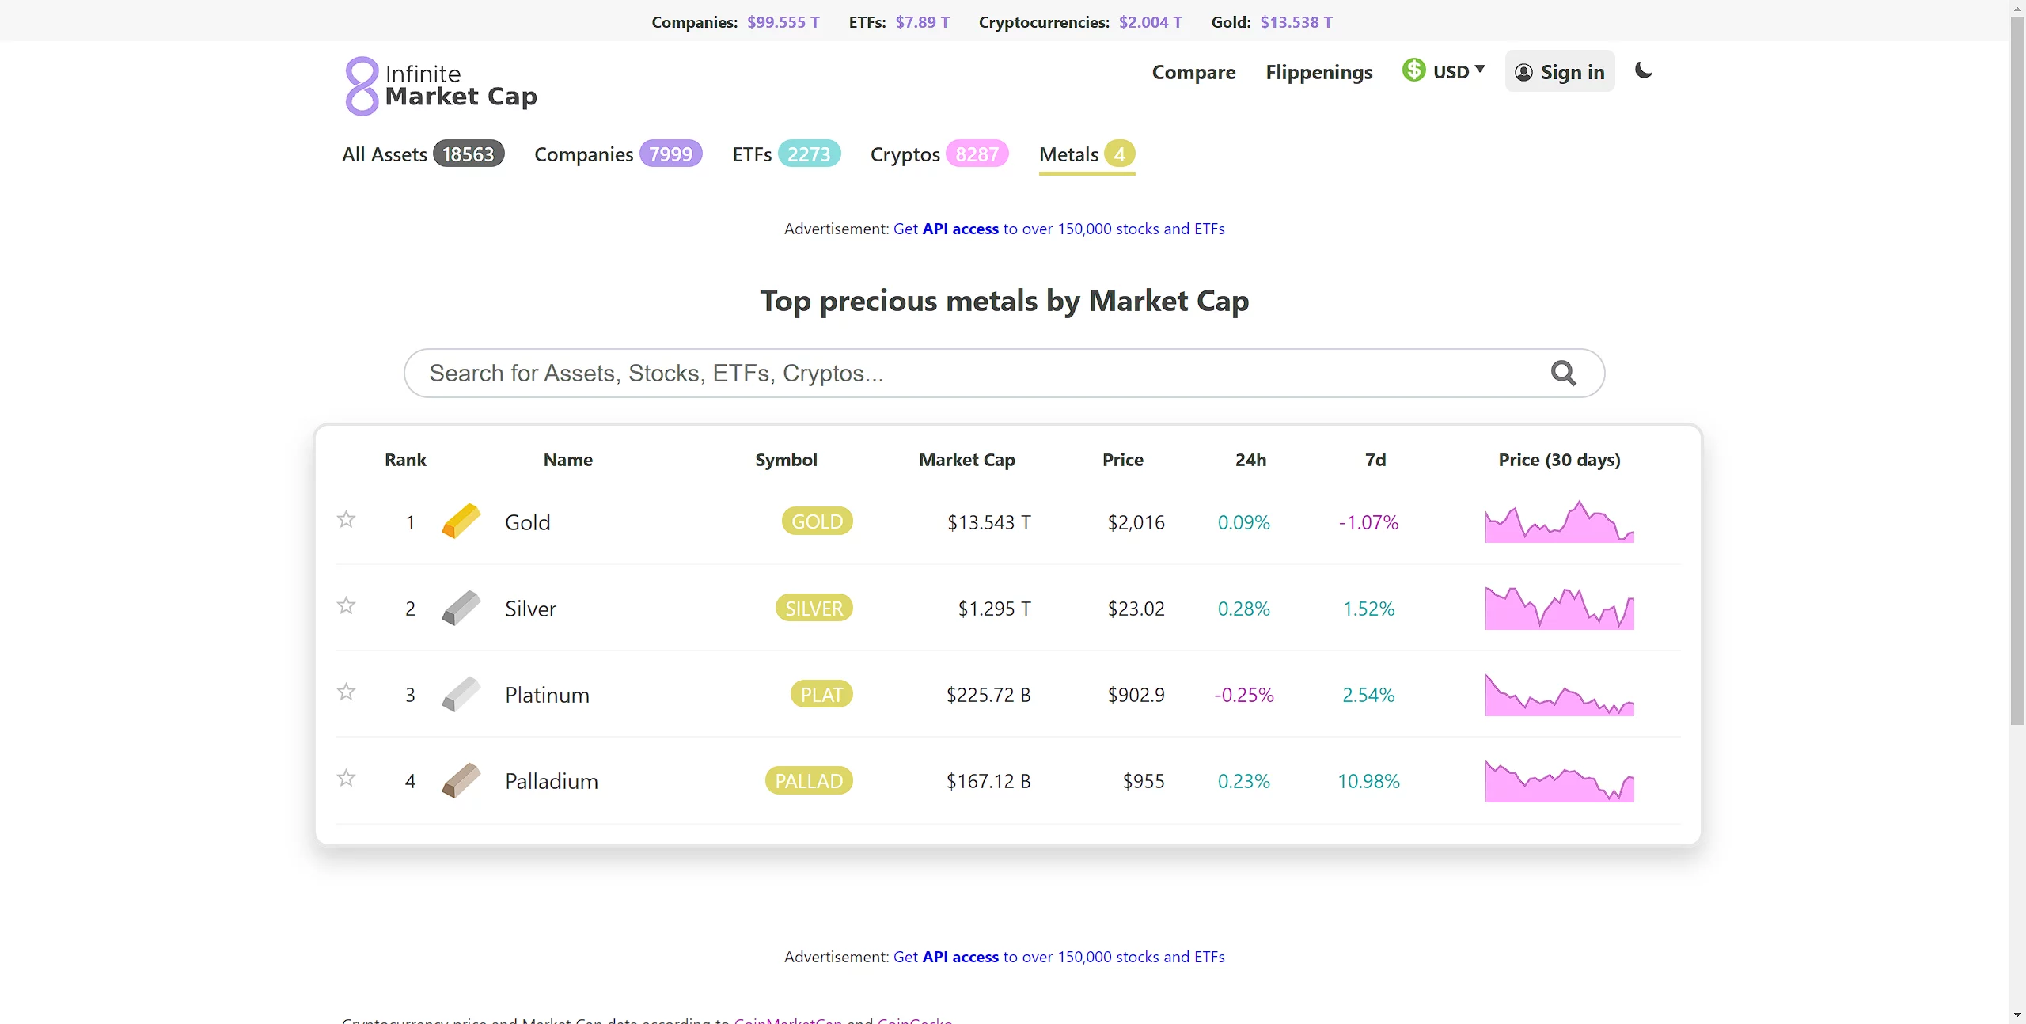Star Silver as a favorite
The height and width of the screenshot is (1024, 2026).
click(x=346, y=605)
